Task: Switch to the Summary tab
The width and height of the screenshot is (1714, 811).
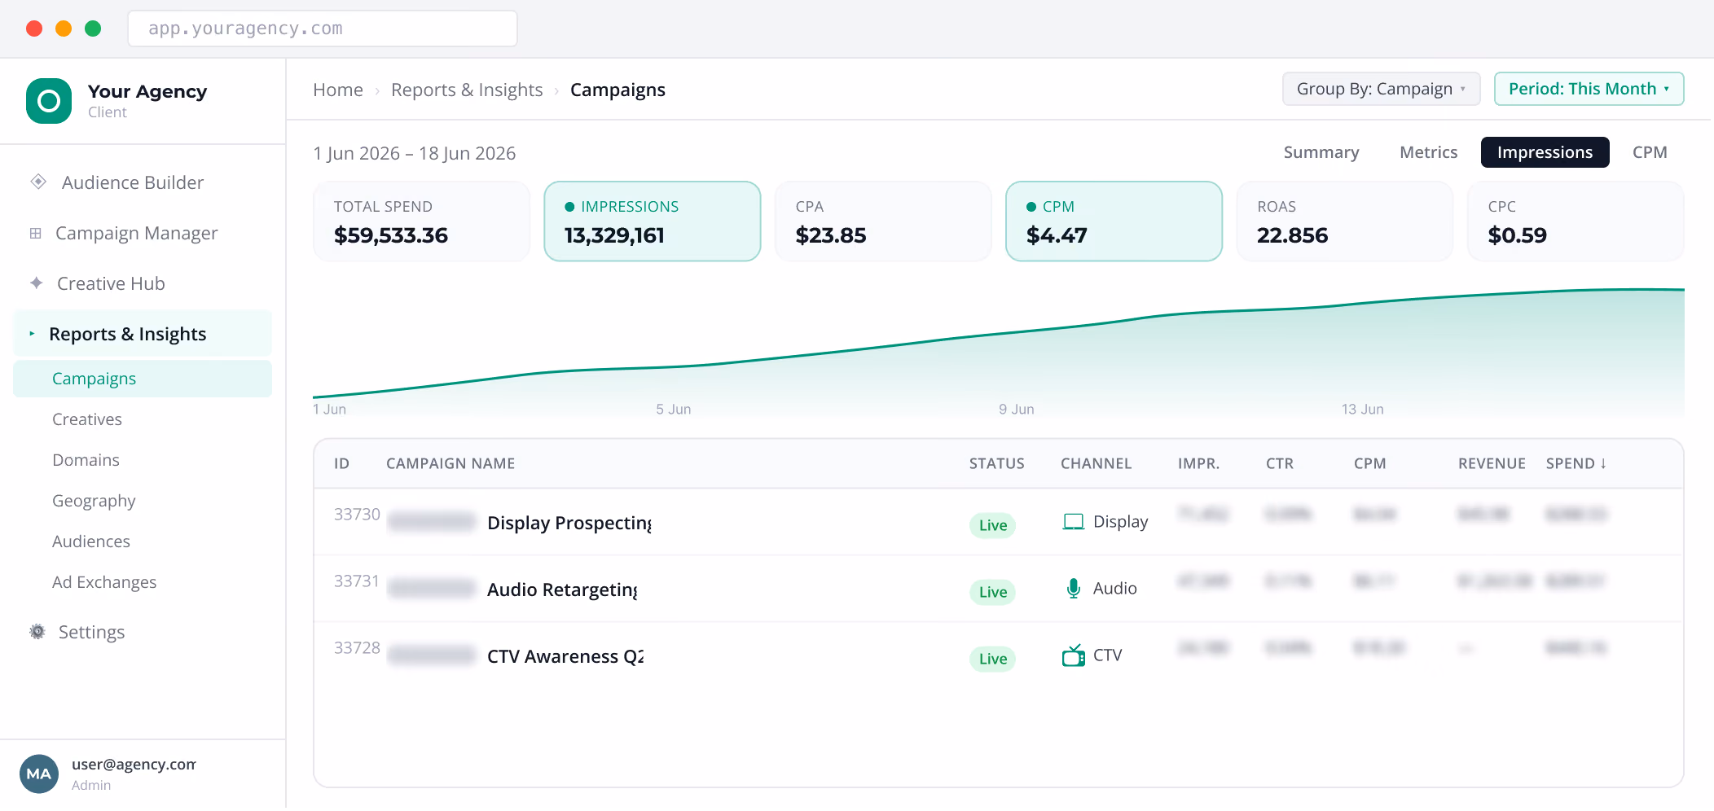Action: (1321, 152)
